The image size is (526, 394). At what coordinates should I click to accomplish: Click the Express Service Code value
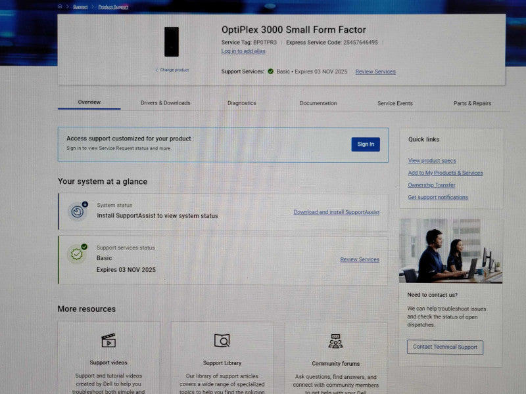pos(360,43)
